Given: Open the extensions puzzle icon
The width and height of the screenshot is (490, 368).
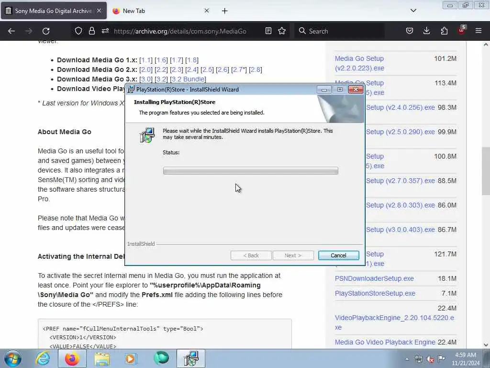Looking at the screenshot, I should coord(444,31).
